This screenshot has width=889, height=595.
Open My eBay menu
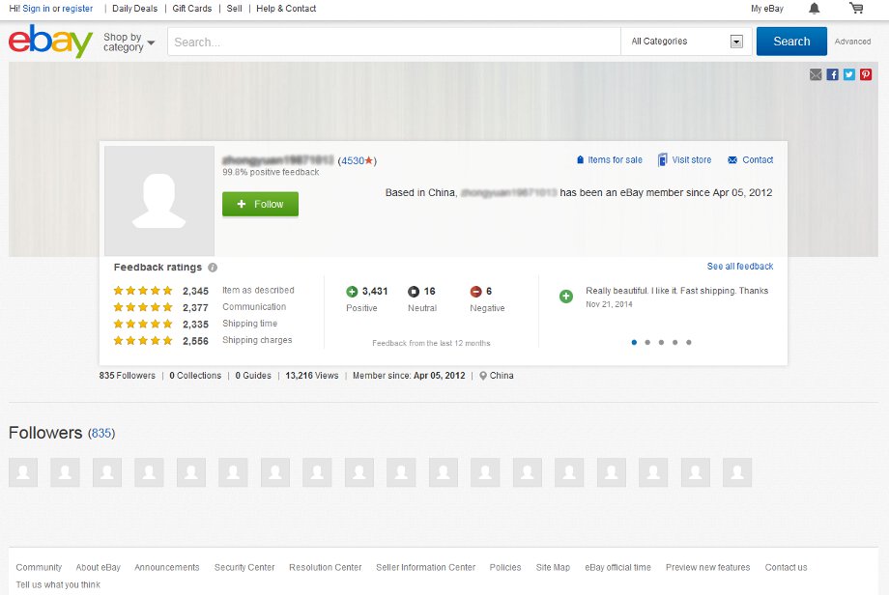point(767,9)
